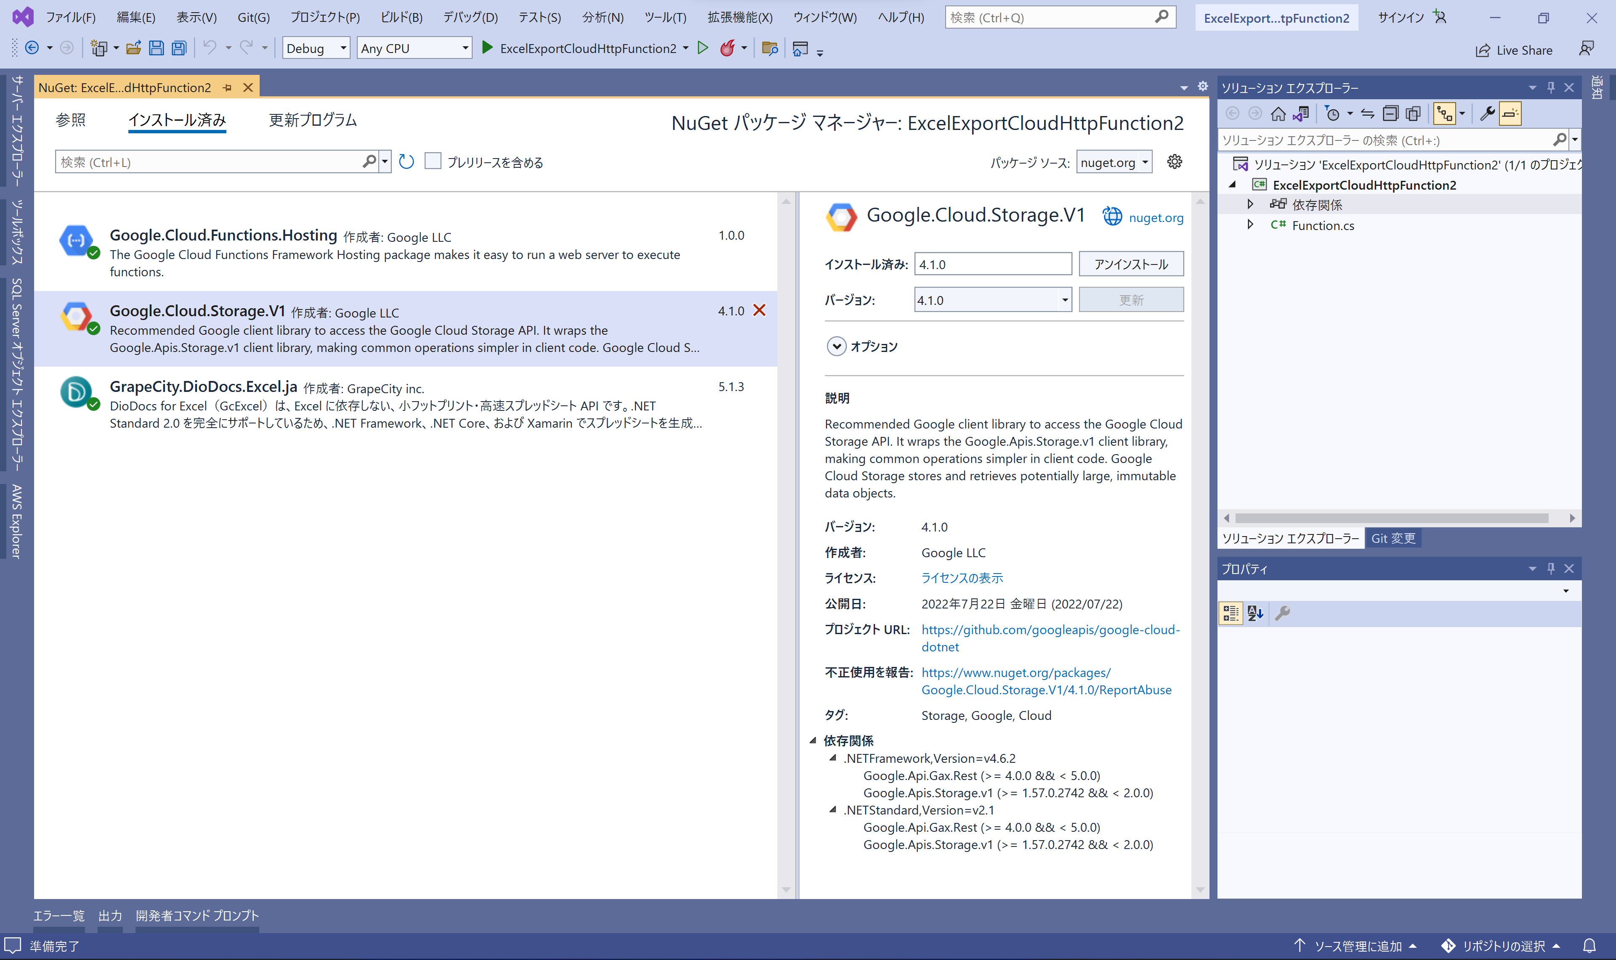Click the Property Pages wrench in Properties
The width and height of the screenshot is (1616, 960).
[x=1282, y=613]
